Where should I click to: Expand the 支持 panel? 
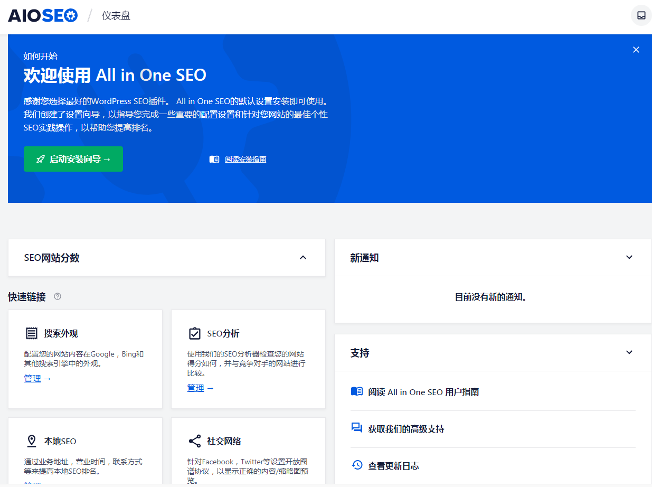coord(629,352)
